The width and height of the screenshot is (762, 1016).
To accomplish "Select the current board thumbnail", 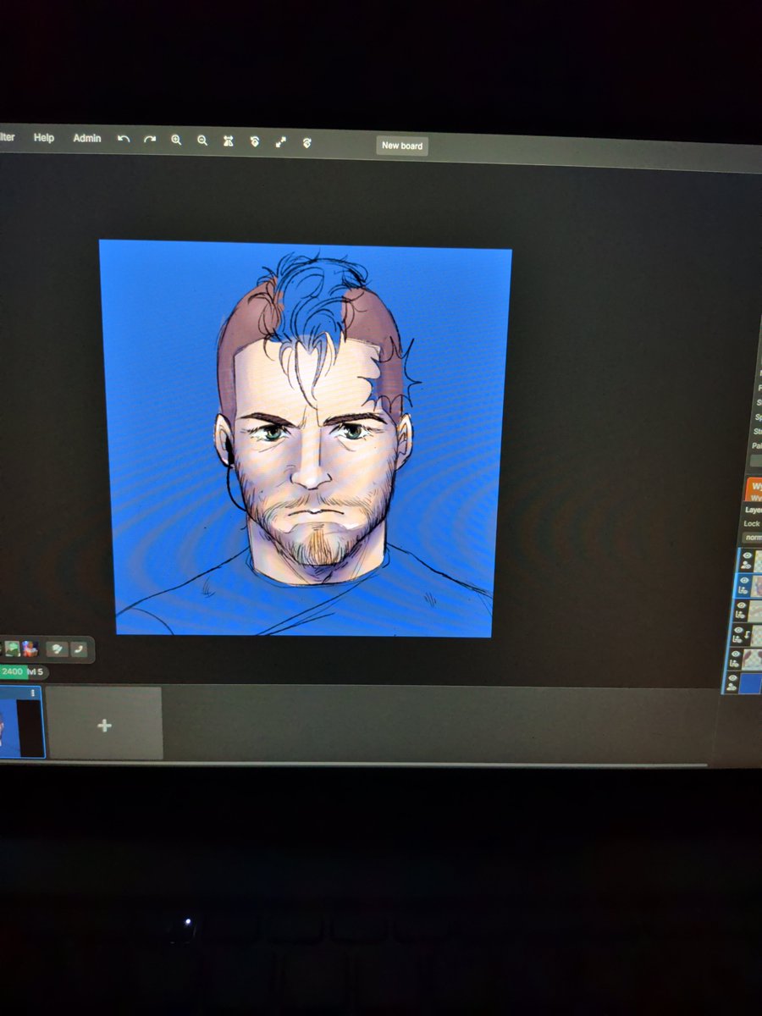I will [x=20, y=721].
